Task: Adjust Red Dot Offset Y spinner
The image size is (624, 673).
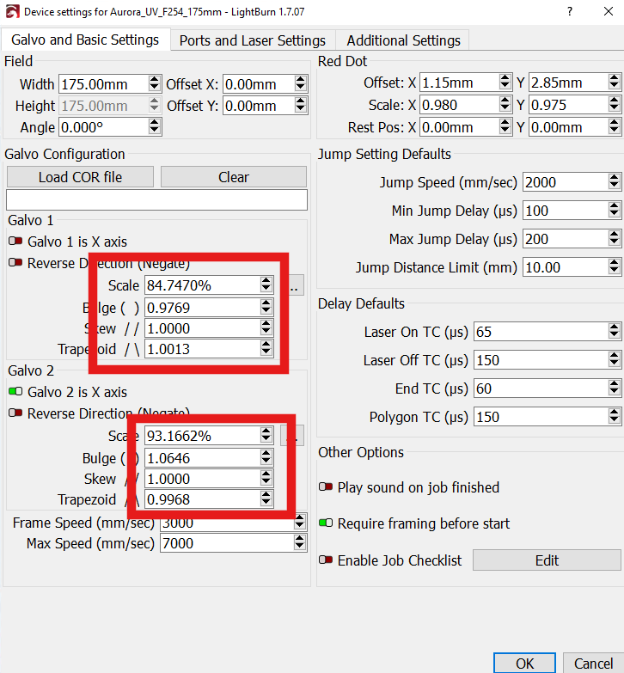Action: coord(615,82)
